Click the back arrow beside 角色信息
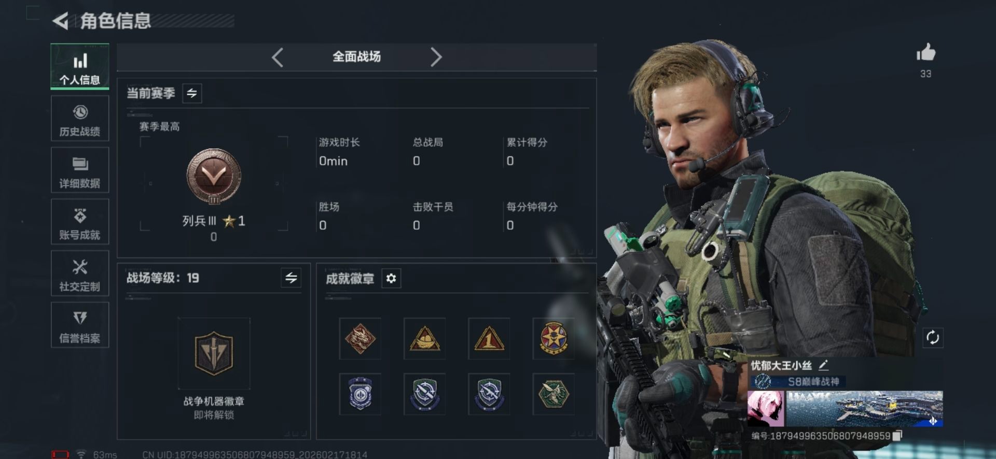The image size is (996, 459). (x=61, y=21)
